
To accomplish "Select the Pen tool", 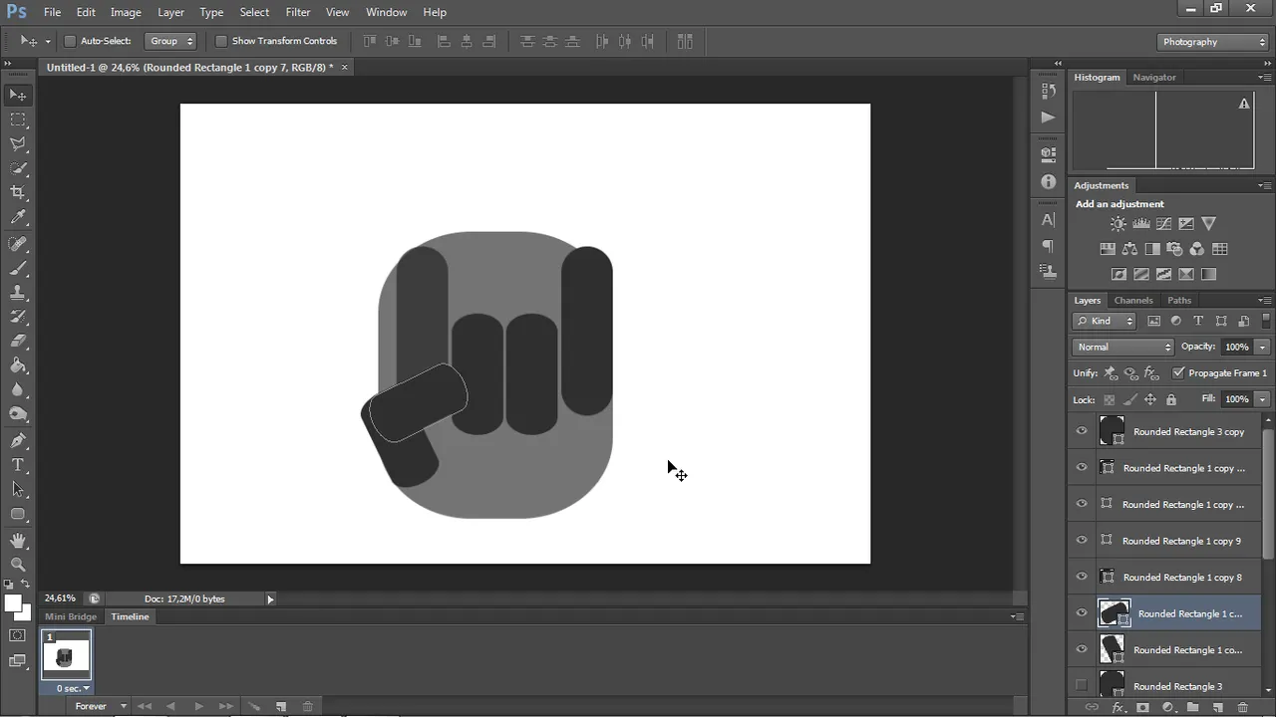I will click(x=18, y=440).
